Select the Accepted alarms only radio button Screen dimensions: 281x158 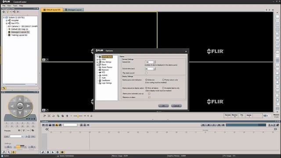163,88
